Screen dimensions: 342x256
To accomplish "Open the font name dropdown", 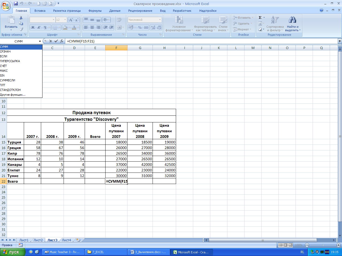I will tap(53, 20).
